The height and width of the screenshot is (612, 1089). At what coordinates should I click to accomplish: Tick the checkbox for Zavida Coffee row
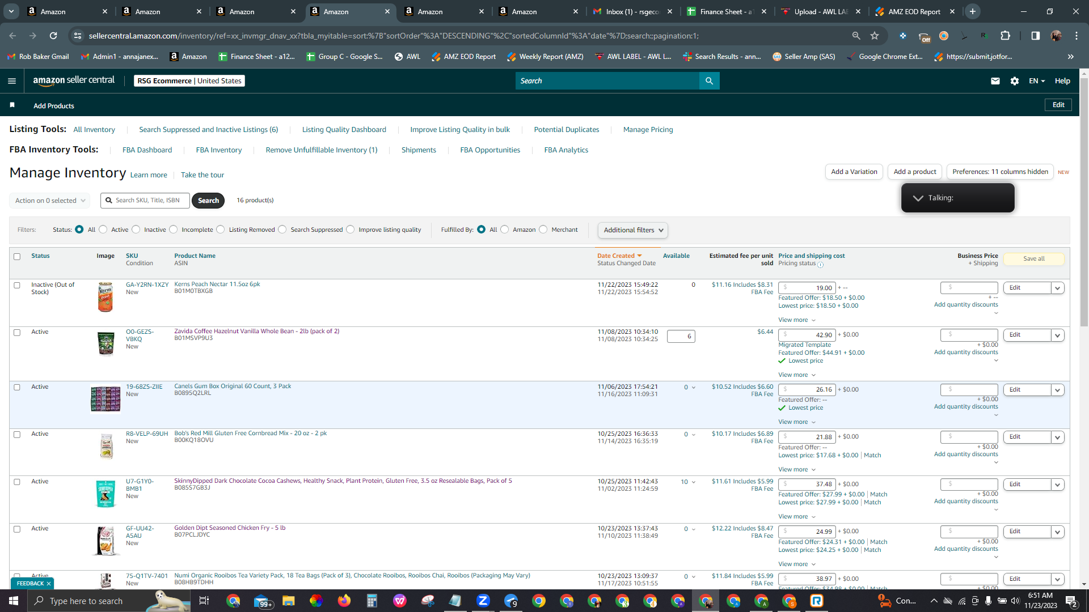[17, 333]
